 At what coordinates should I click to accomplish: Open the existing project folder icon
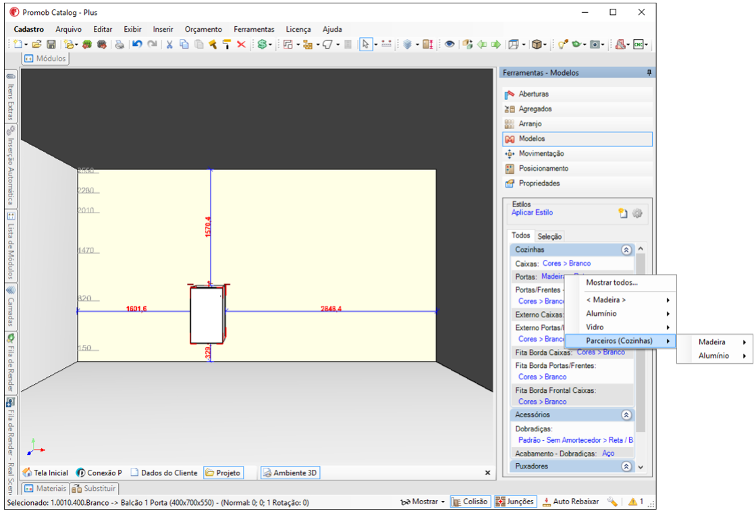pyautogui.click(x=36, y=45)
